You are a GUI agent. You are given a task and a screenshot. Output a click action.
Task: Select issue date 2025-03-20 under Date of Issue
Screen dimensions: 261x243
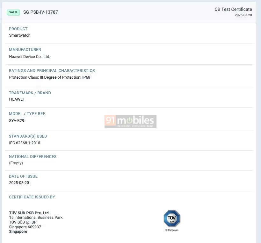19,183
